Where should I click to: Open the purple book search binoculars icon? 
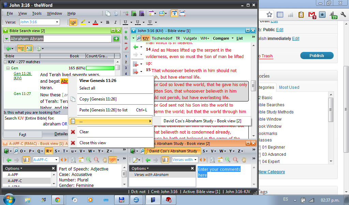click(x=141, y=13)
